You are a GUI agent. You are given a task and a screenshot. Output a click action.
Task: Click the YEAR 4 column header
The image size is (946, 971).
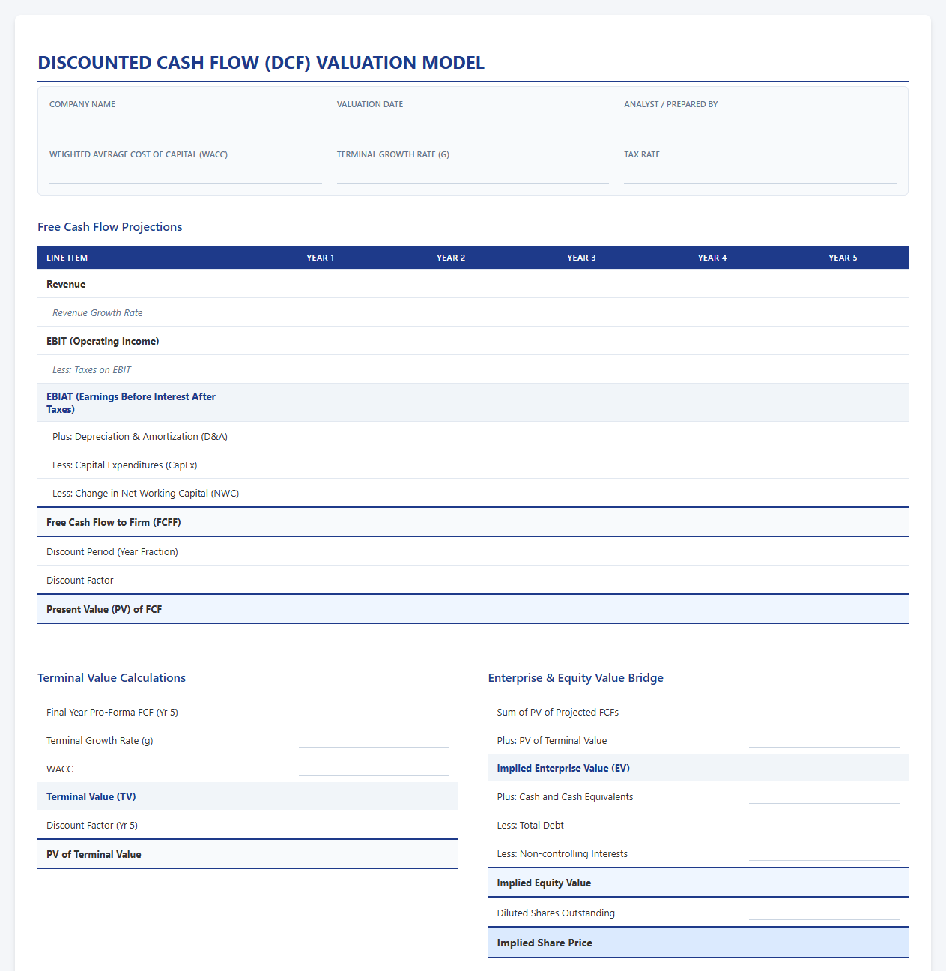(712, 258)
